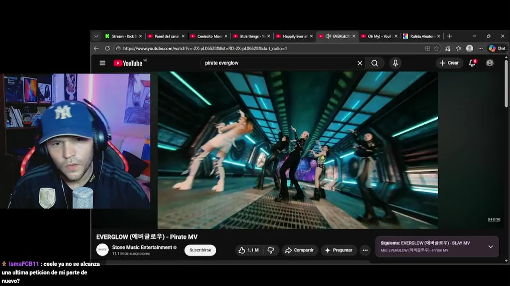Open browser profile avatar

[469, 48]
